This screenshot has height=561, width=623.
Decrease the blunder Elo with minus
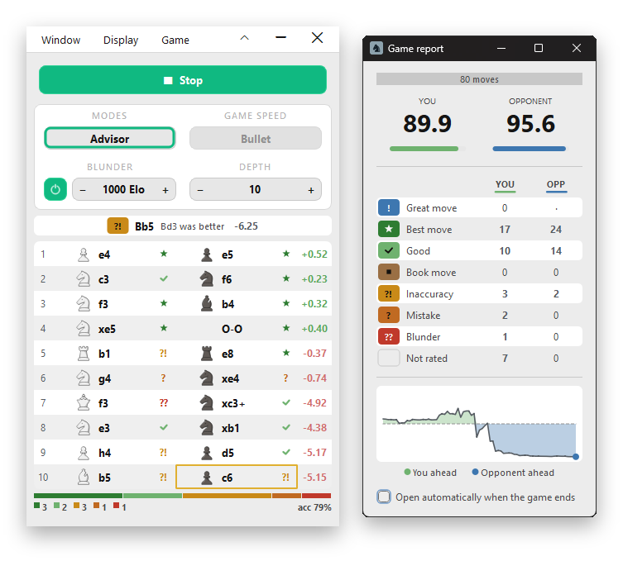coord(83,190)
